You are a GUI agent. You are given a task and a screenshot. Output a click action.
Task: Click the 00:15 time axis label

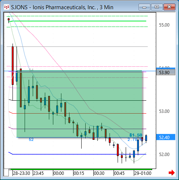(79, 173)
